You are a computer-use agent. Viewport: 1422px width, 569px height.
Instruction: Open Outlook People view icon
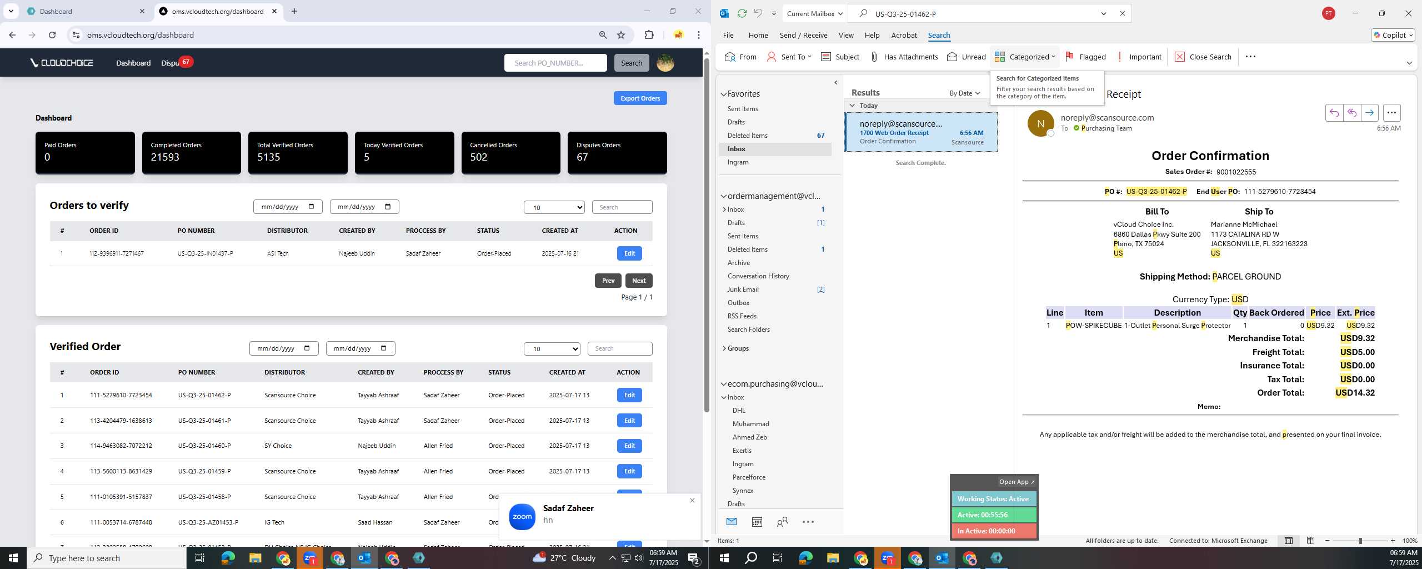pyautogui.click(x=782, y=522)
